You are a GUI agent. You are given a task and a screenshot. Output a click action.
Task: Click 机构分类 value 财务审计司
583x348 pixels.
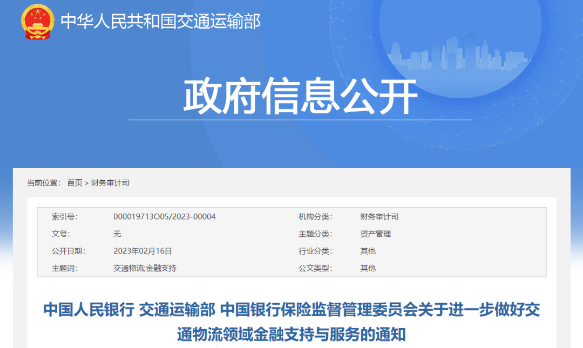[x=379, y=216]
